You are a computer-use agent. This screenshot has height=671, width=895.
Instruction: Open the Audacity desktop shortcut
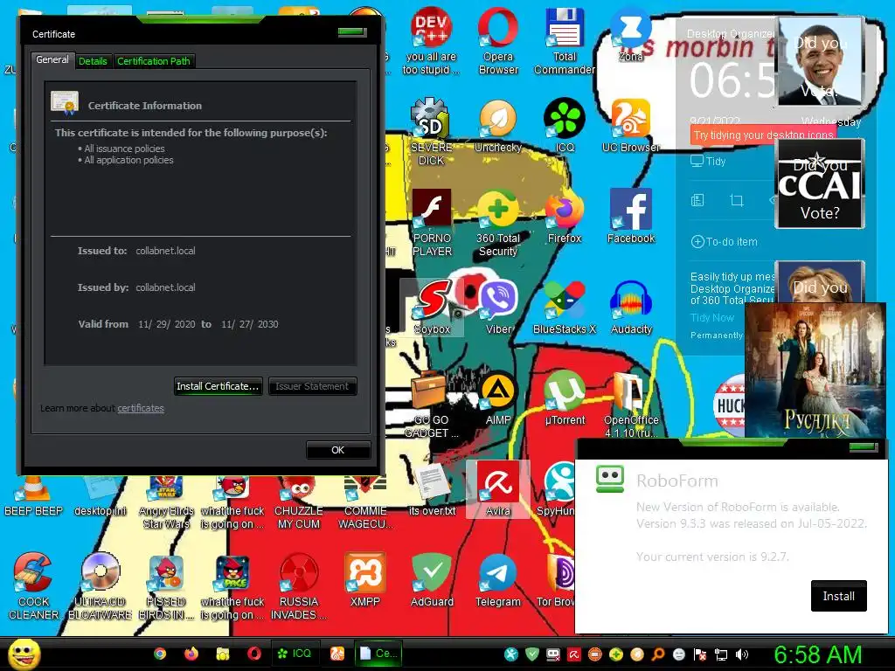(631, 307)
